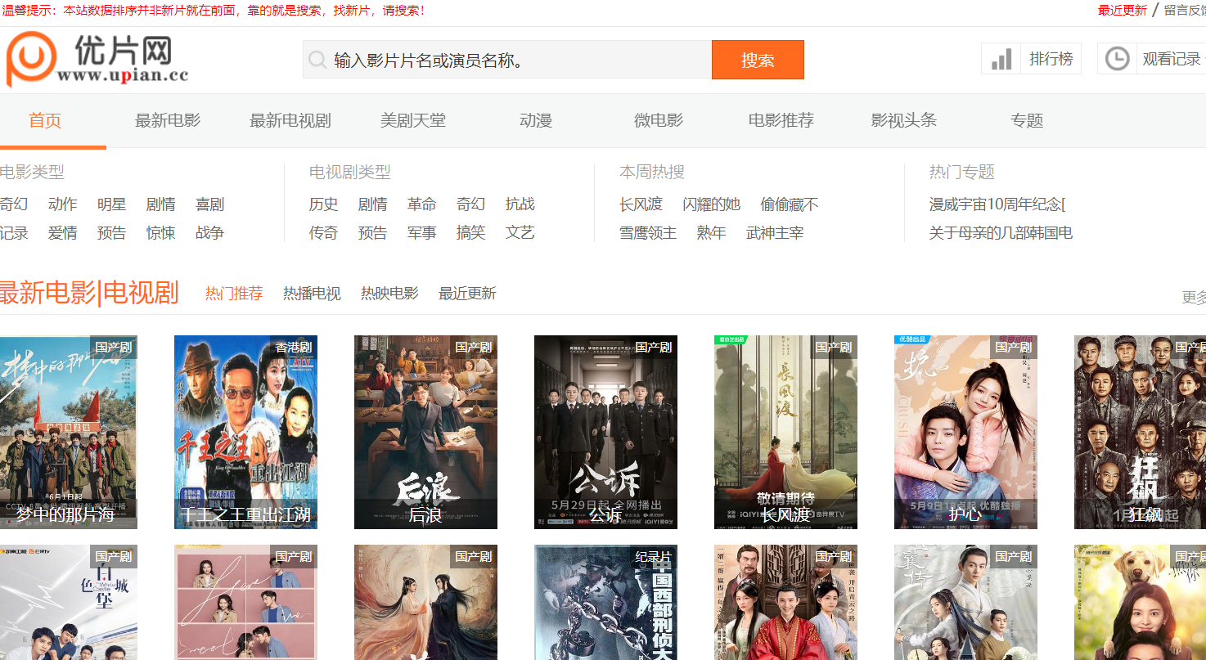
Task: Click the 优片网 orange logo
Action: pyautogui.click(x=31, y=60)
